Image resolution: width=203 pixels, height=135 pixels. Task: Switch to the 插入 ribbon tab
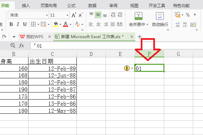(x=26, y=5)
